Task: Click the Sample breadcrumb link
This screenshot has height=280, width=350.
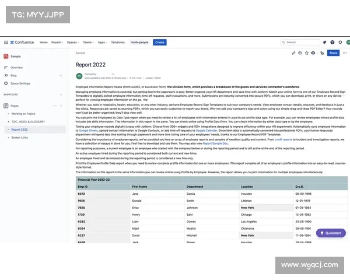Action: pos(80,53)
